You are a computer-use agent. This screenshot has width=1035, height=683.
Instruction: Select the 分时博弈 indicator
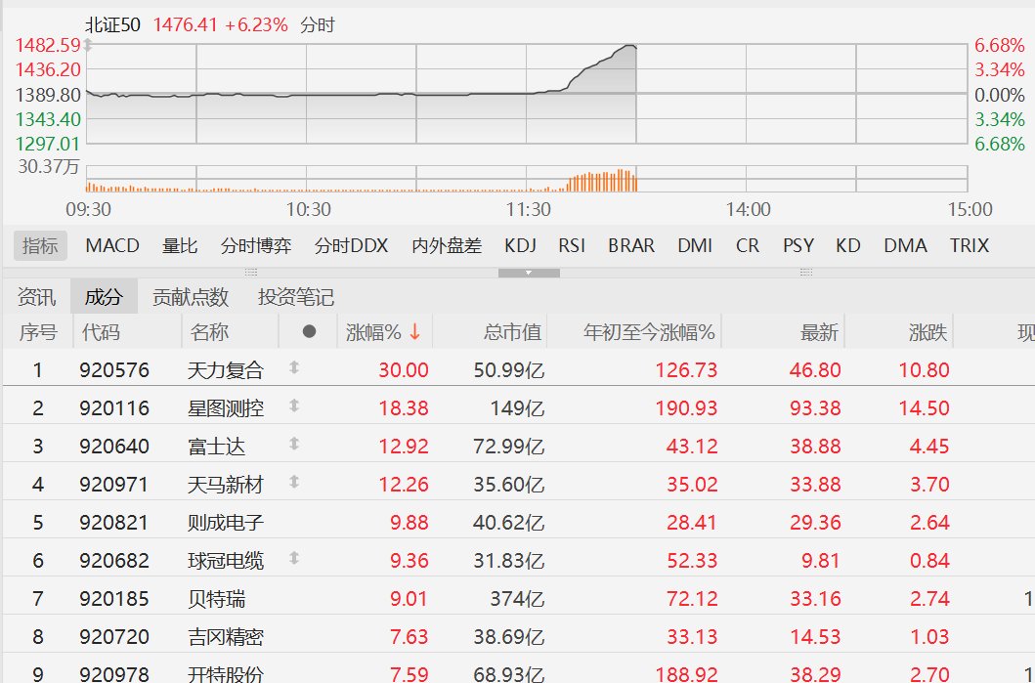tap(256, 245)
